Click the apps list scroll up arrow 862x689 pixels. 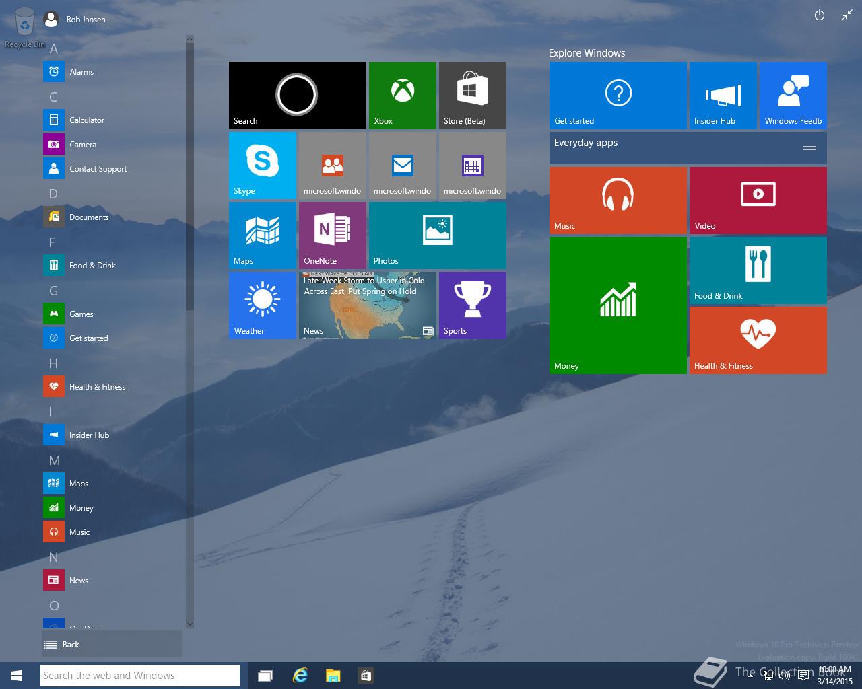(x=190, y=40)
